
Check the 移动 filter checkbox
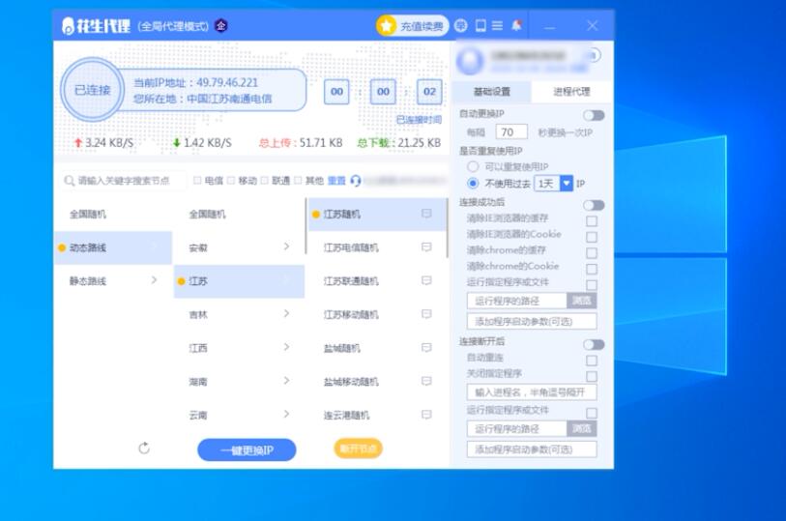231,181
